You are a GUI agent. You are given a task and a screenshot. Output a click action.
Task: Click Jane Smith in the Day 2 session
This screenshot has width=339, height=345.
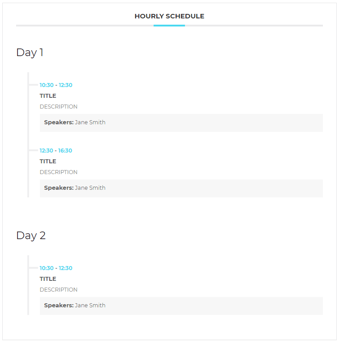[x=90, y=306]
